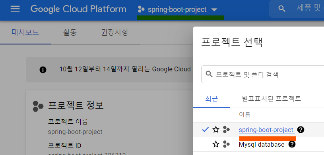Select the Mysql-database project
This screenshot has height=155, width=324.
coord(262,144)
